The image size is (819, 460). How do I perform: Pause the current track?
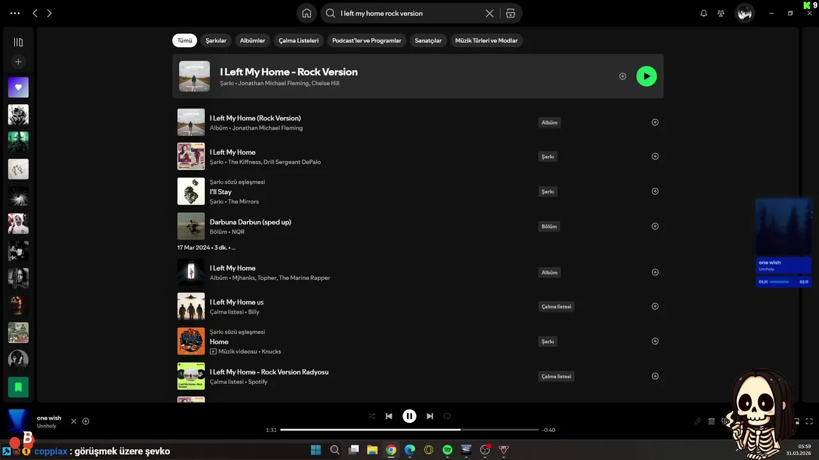(409, 416)
